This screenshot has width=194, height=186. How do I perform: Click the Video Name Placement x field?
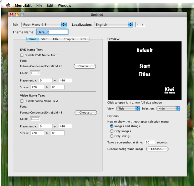(x=46, y=126)
